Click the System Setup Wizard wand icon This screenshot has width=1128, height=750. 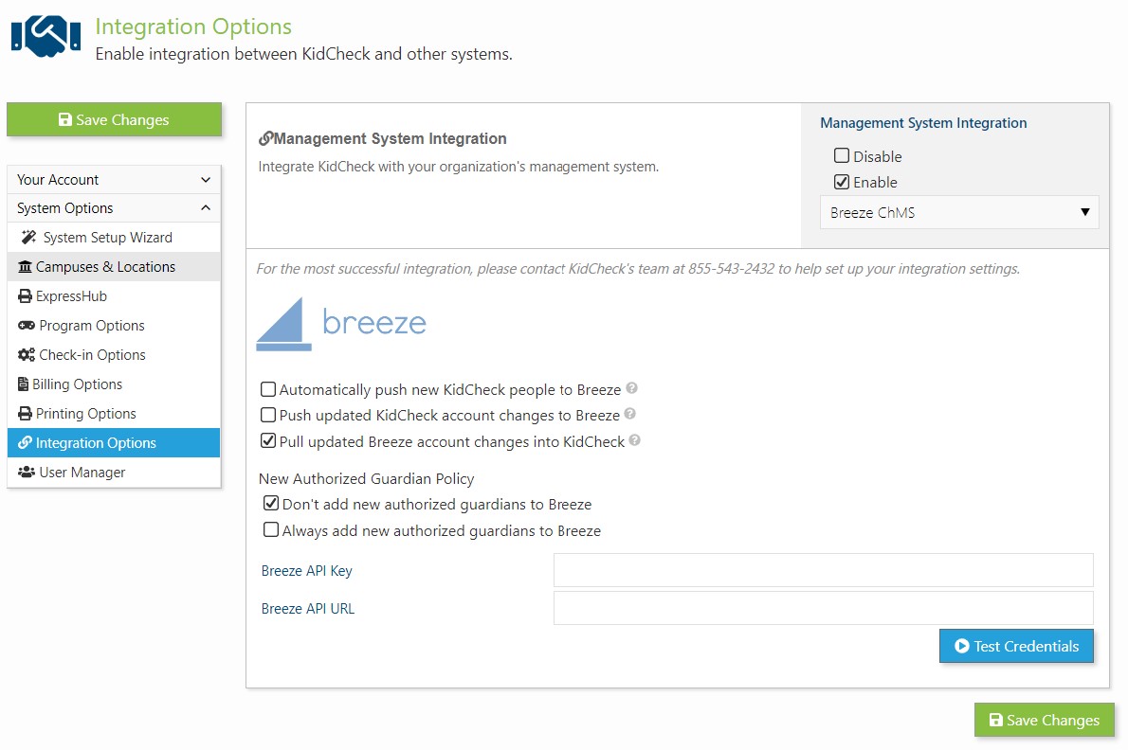tap(28, 237)
